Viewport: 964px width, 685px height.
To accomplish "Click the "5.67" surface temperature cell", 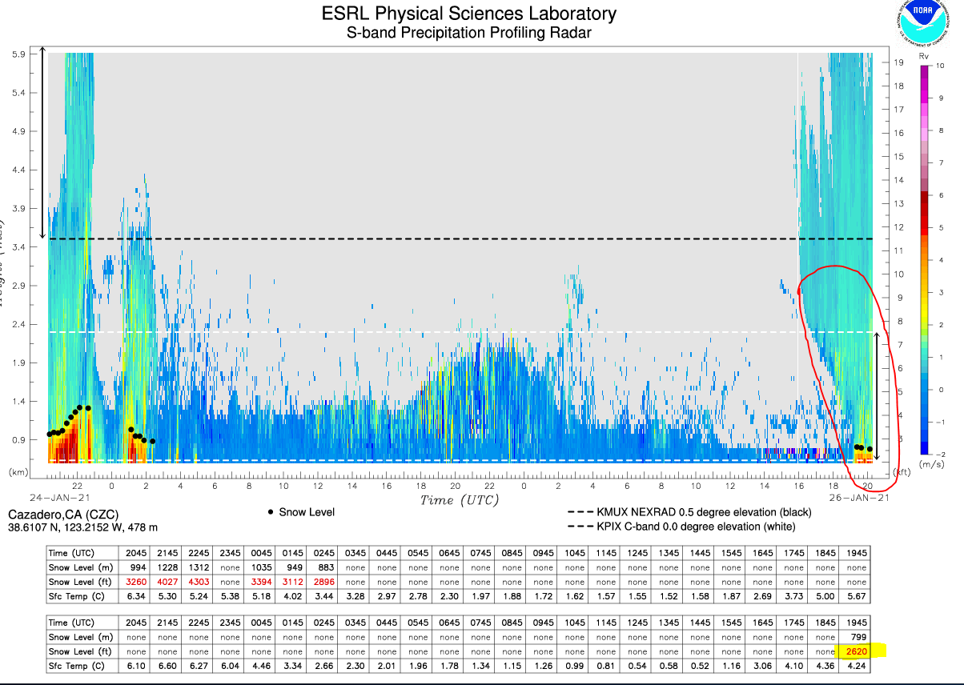I will point(853,596).
